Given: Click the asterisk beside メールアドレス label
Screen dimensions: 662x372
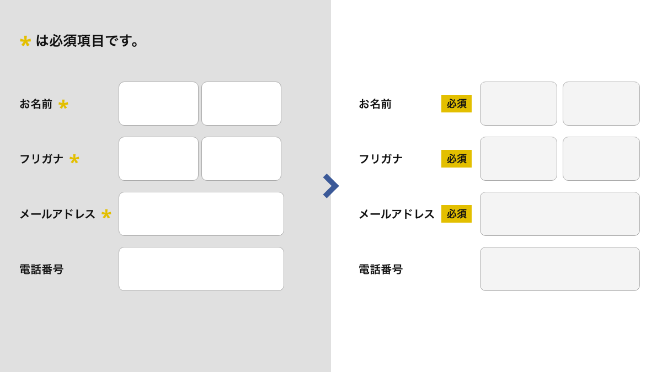Looking at the screenshot, I should (106, 214).
